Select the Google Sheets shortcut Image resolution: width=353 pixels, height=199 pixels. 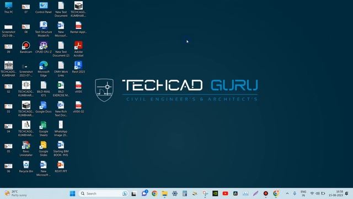(44, 129)
